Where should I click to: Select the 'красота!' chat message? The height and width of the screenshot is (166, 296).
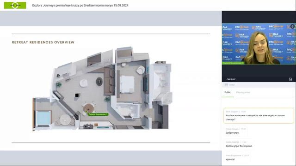pos(230,160)
